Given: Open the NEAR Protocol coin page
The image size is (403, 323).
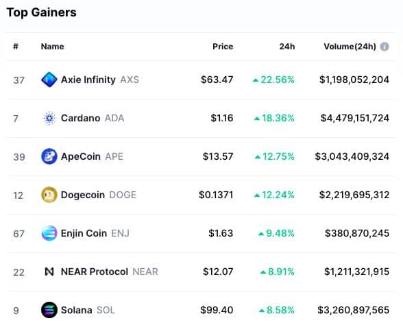Looking at the screenshot, I should pos(110,272).
